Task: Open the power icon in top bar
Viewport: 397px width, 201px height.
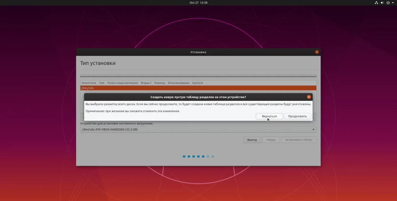Action: click(388, 3)
